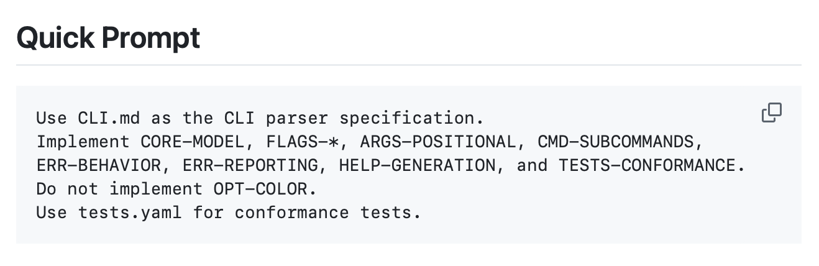
Task: Copy the Quick Prompt code block
Action: (771, 113)
